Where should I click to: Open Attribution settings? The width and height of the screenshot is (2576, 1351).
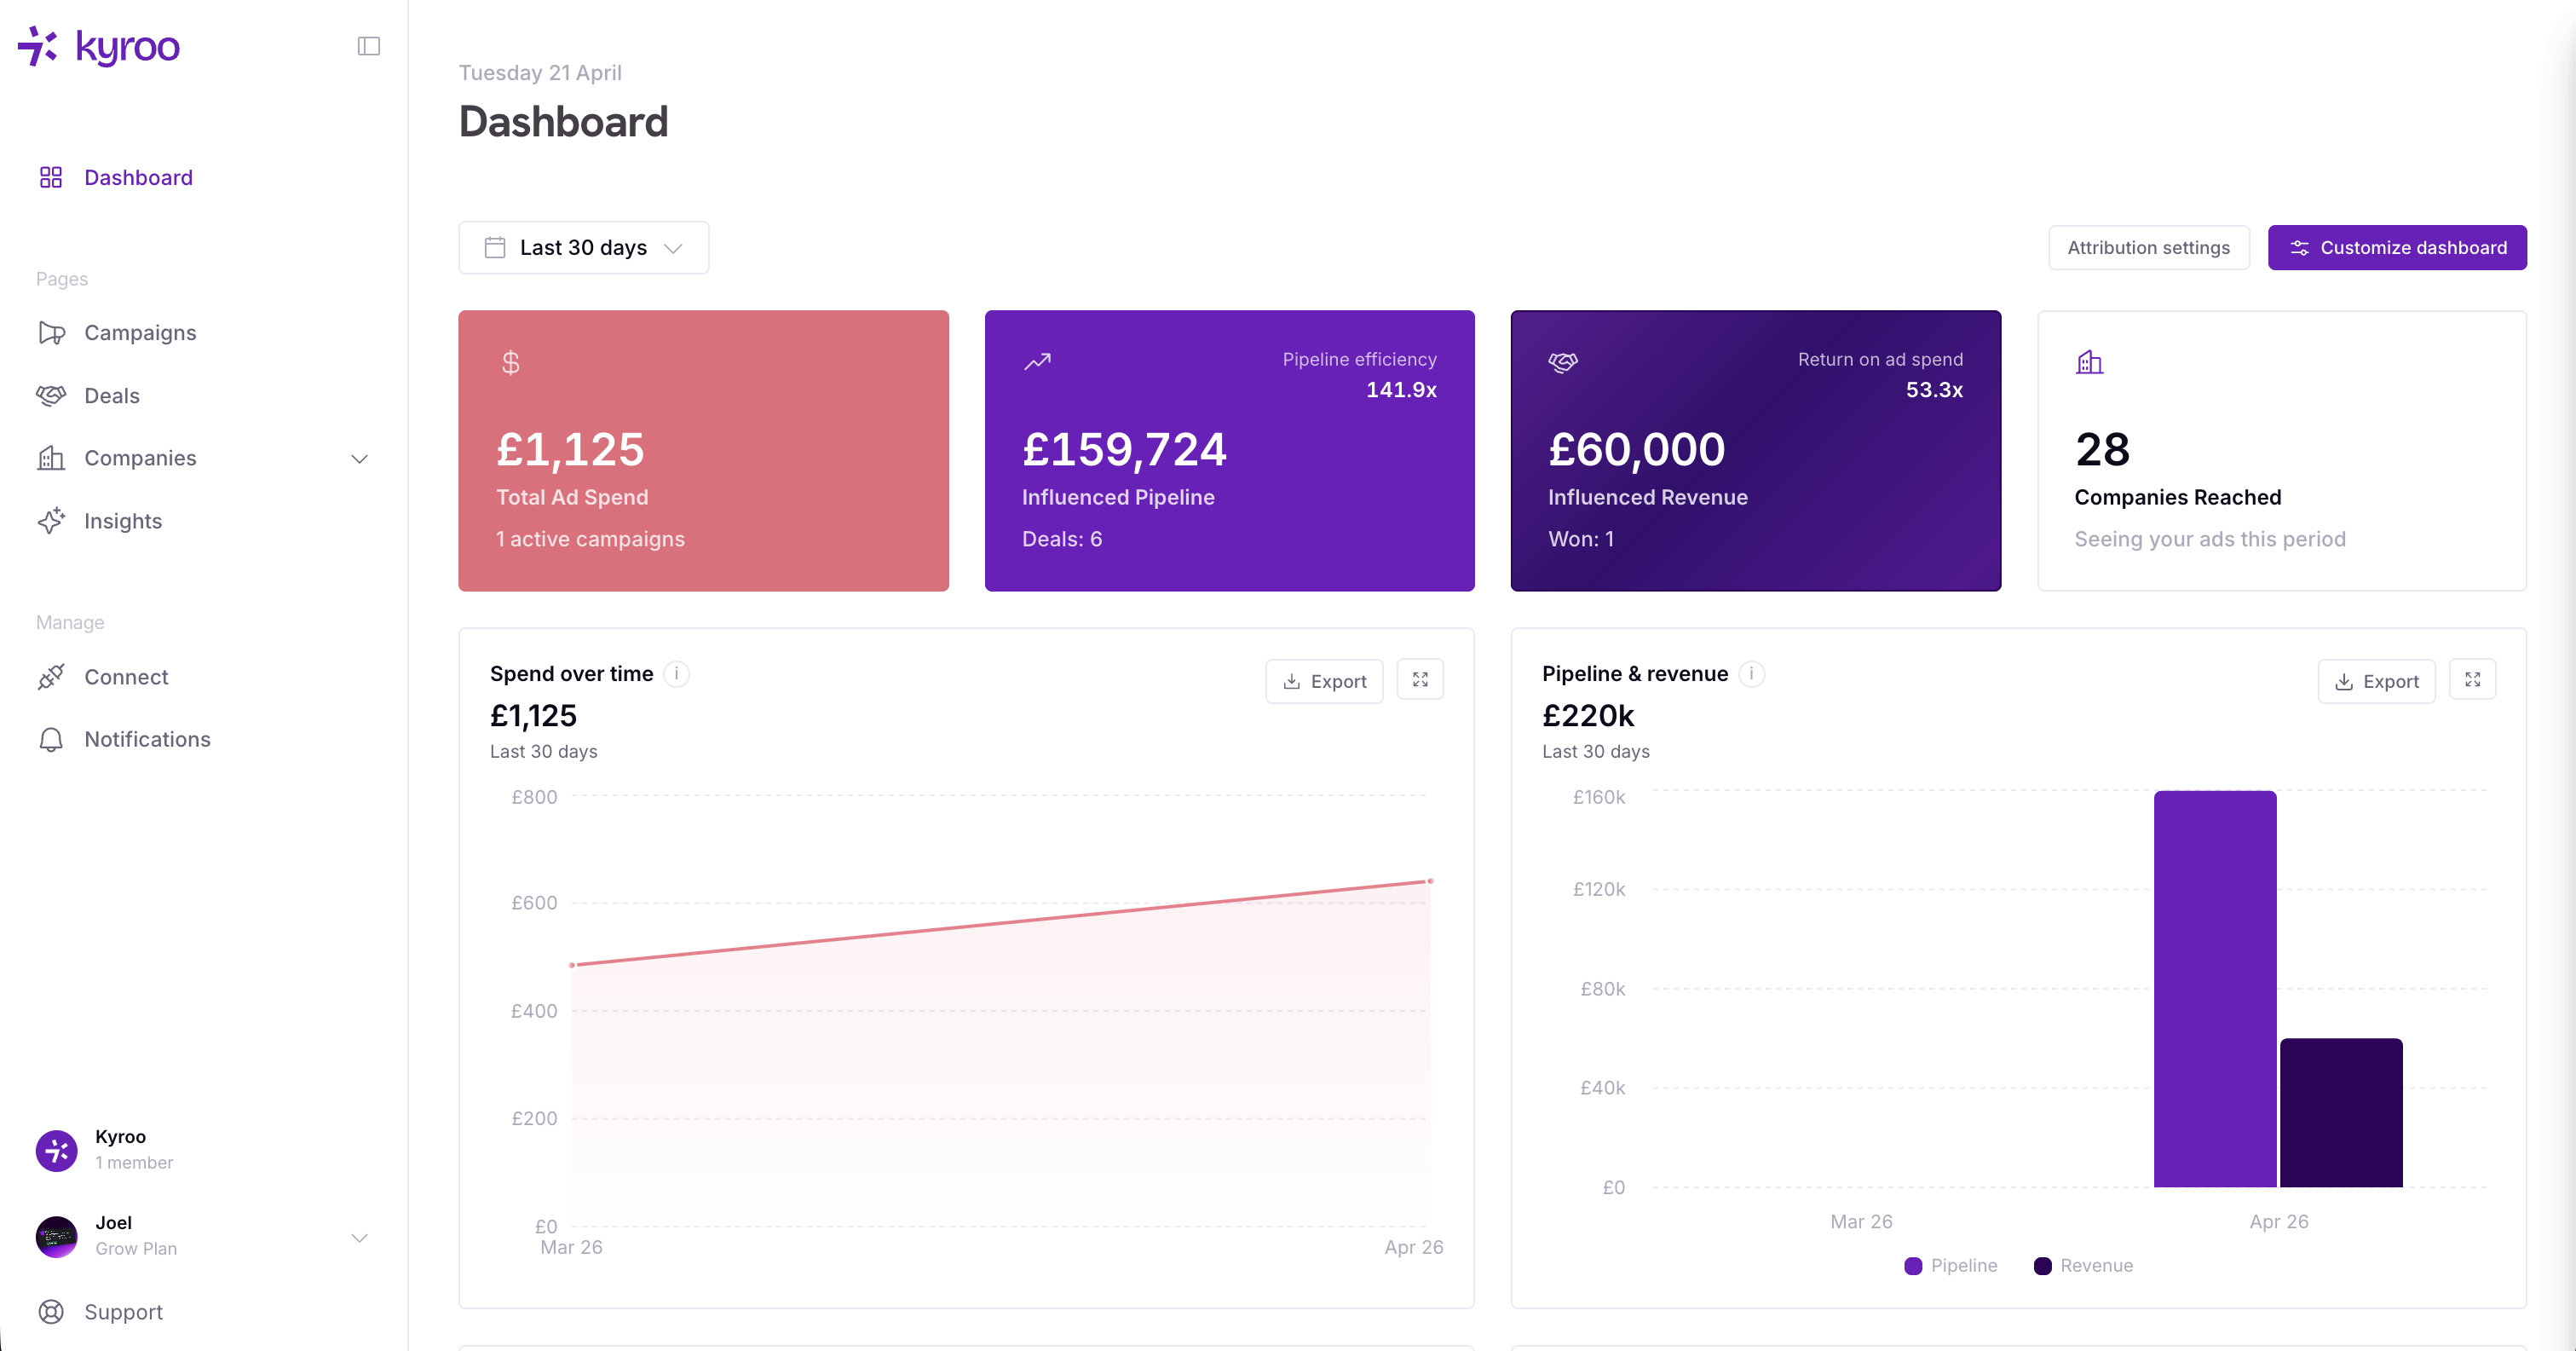click(x=2148, y=248)
